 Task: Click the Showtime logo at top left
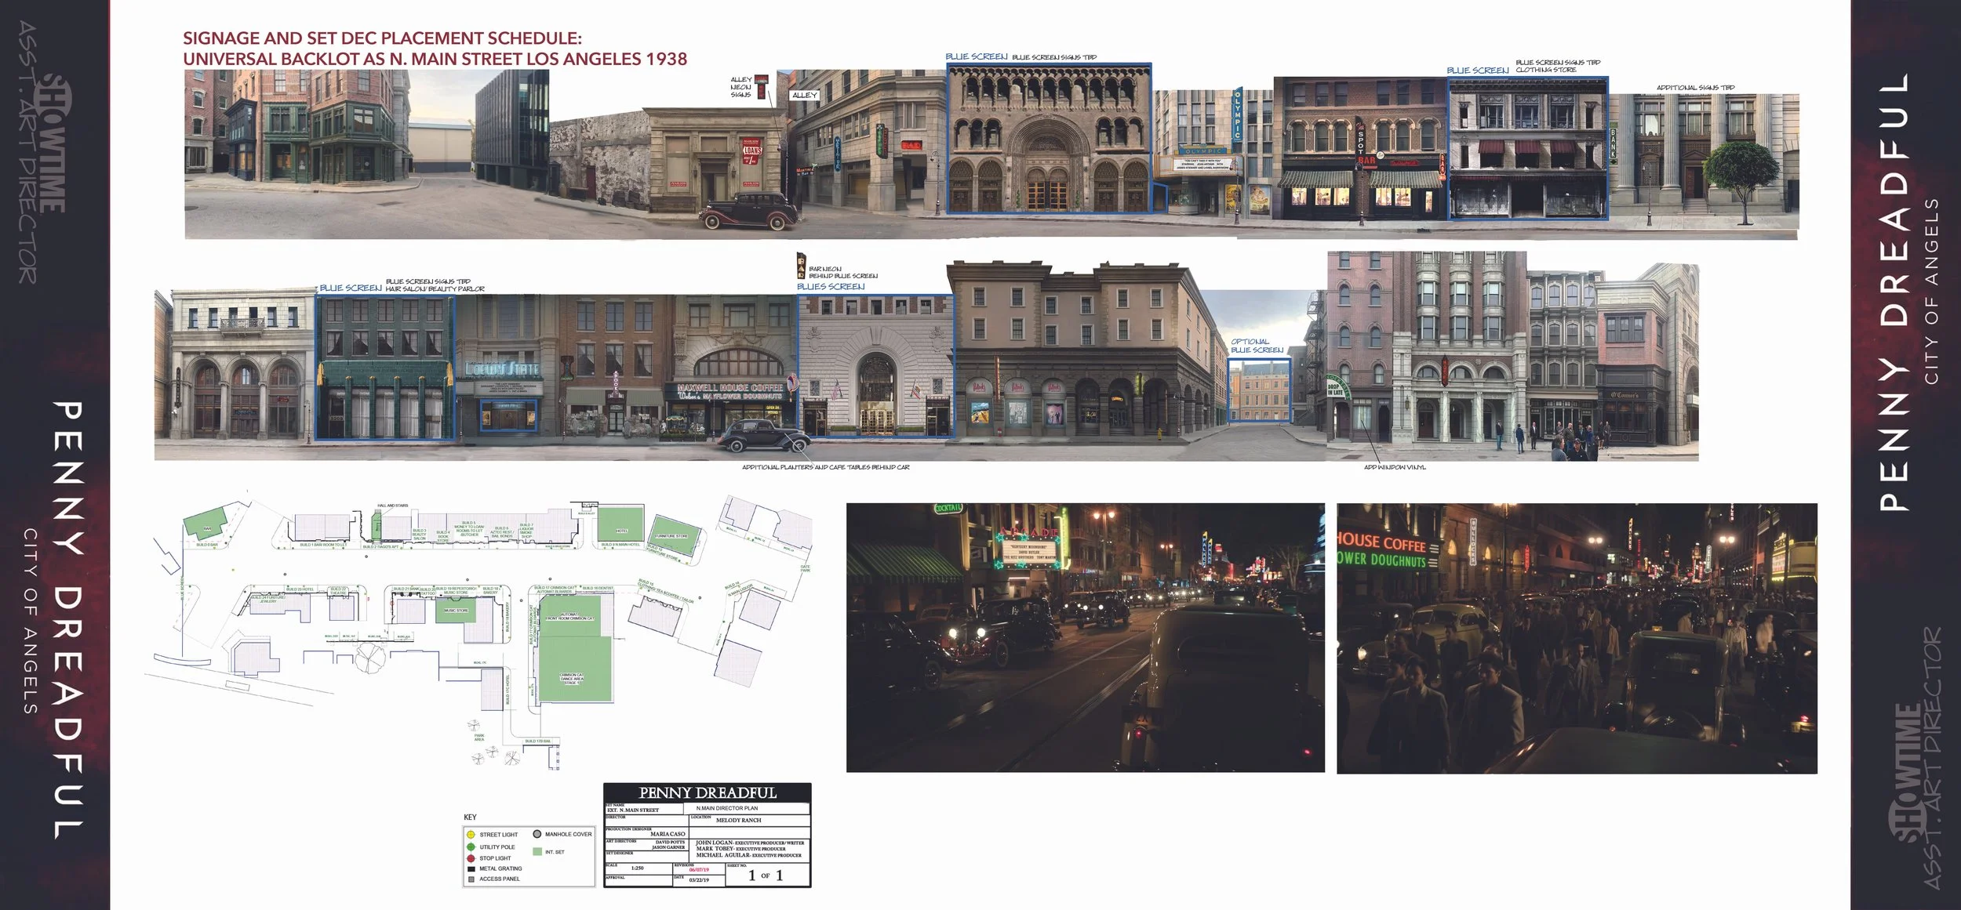55,145
